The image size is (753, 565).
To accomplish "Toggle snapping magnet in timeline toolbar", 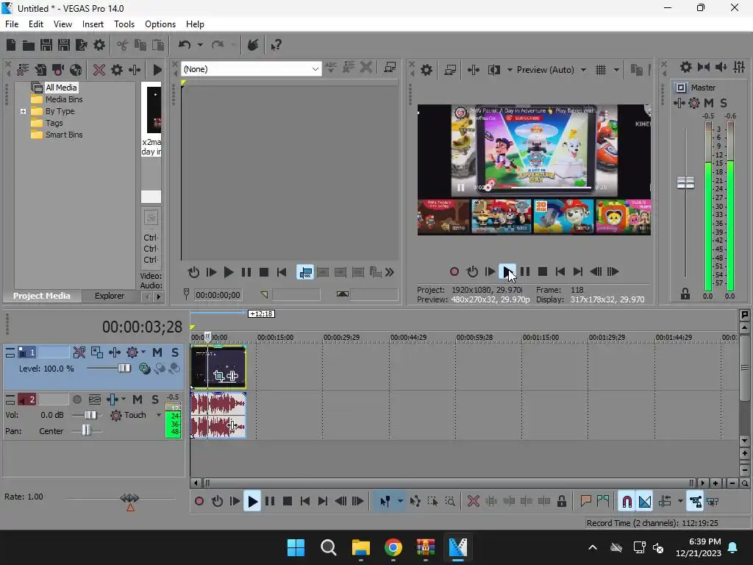I will point(627,502).
